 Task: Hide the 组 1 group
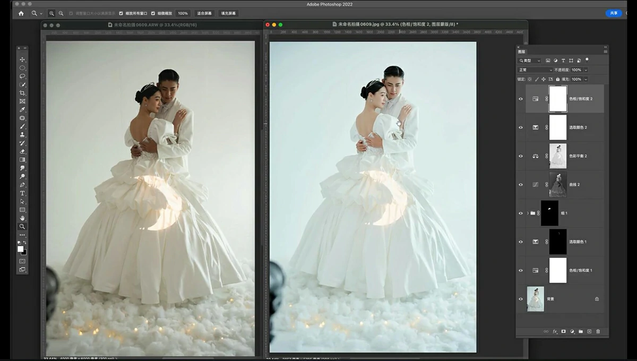tap(521, 213)
